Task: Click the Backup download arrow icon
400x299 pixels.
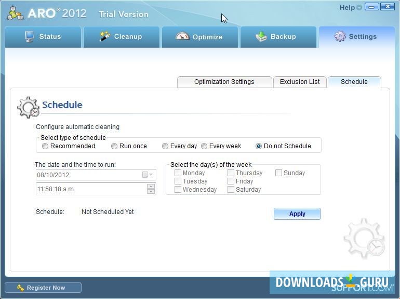Action: [x=261, y=37]
